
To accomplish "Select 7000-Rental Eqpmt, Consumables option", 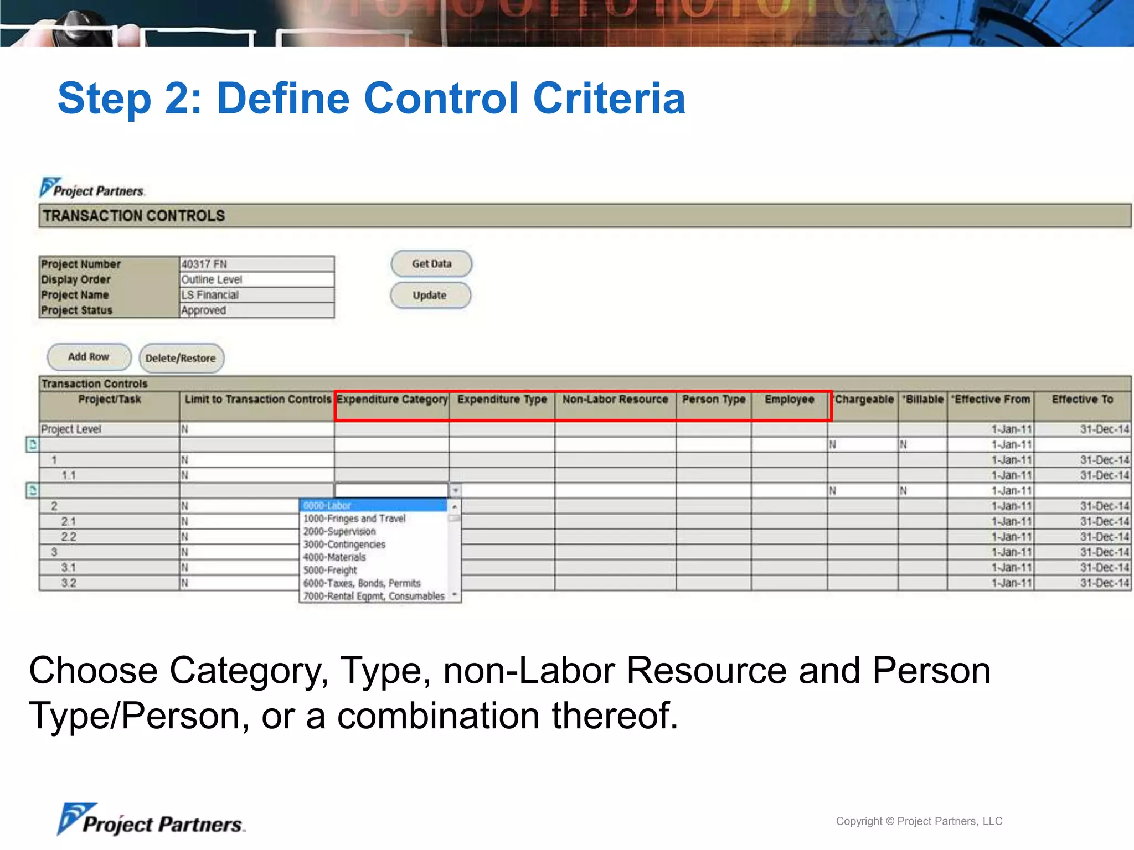I will tap(374, 596).
